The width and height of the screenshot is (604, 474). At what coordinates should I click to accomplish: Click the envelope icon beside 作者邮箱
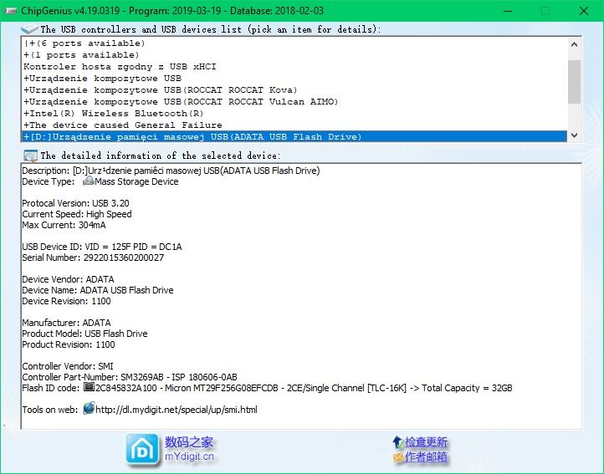click(398, 457)
